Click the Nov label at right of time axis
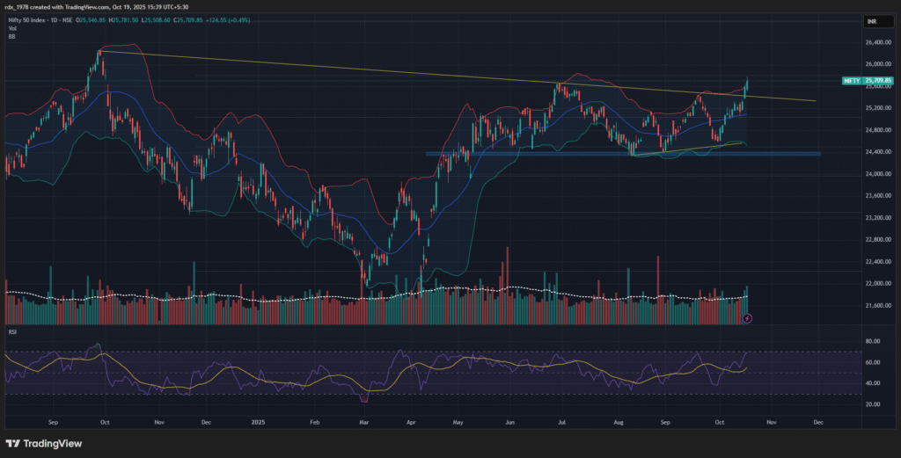 tap(771, 422)
